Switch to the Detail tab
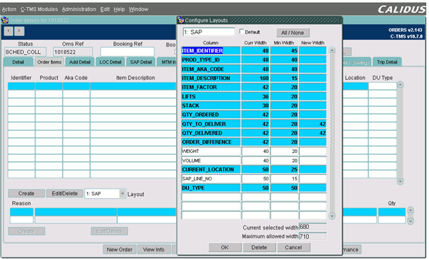Screen dimensions: 429x259 [18, 62]
